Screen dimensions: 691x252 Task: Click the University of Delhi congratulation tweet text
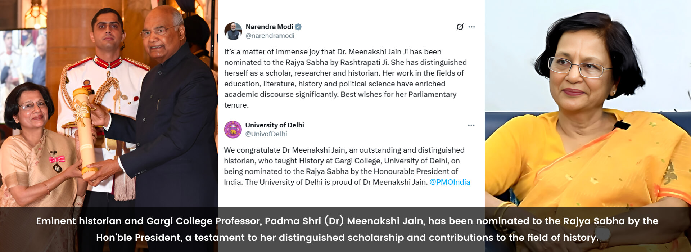pyautogui.click(x=347, y=166)
